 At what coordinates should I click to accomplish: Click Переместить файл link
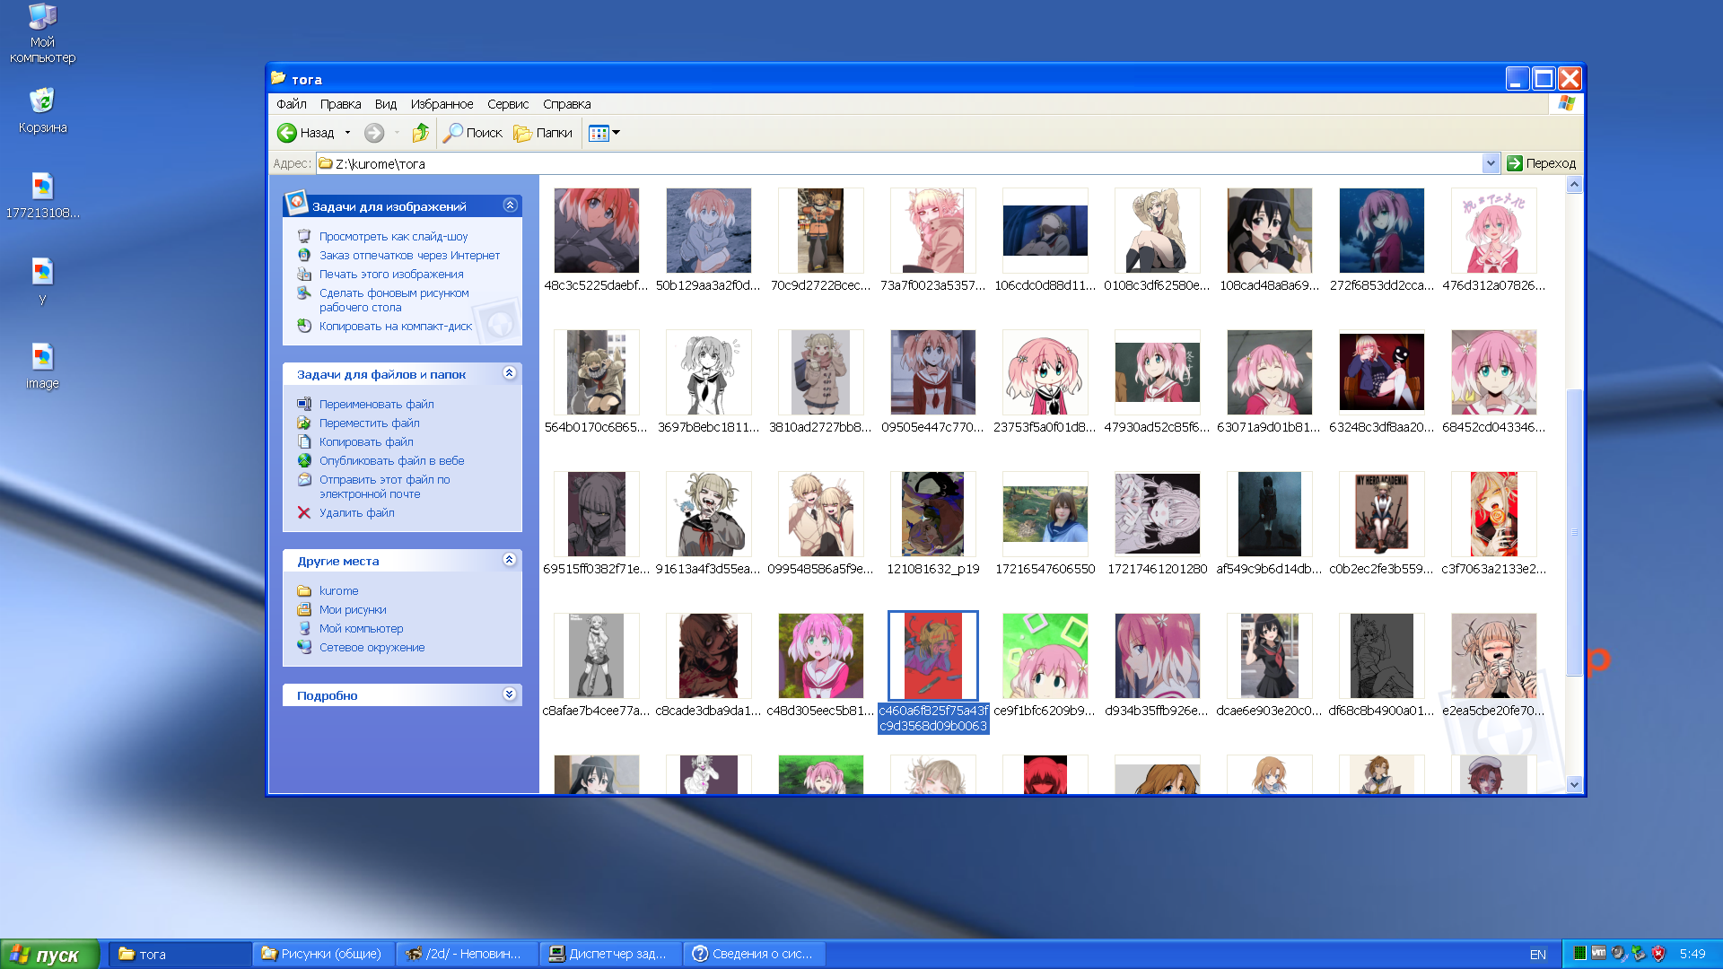370,423
